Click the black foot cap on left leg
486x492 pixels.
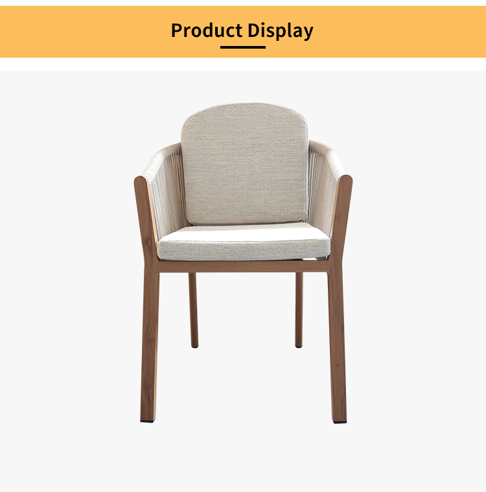pos(147,421)
